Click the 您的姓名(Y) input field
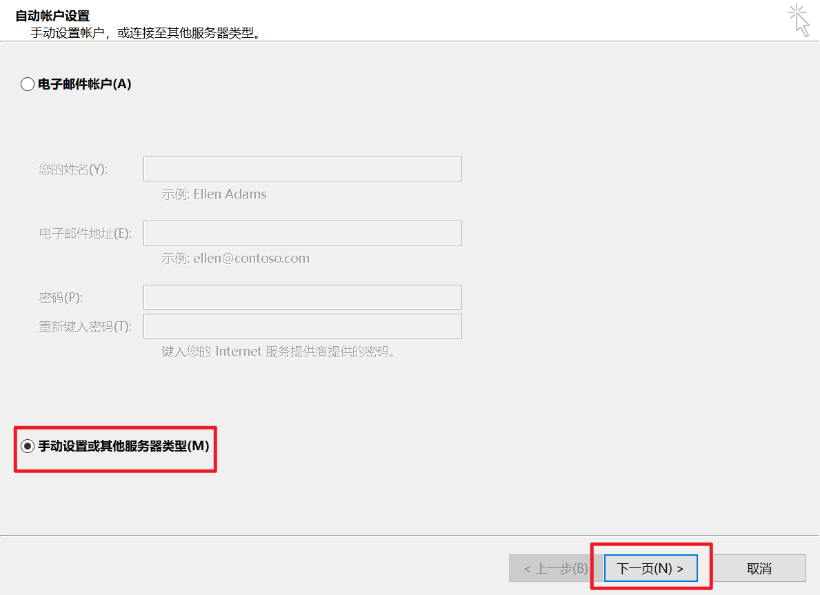 (x=302, y=168)
